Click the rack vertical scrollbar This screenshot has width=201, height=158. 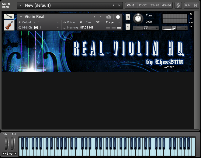click(x=196, y=70)
